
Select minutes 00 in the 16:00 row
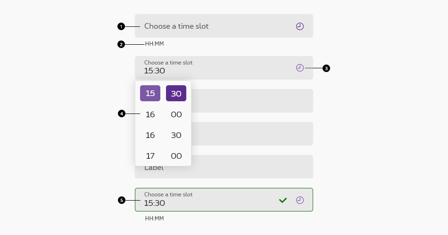[176, 114]
